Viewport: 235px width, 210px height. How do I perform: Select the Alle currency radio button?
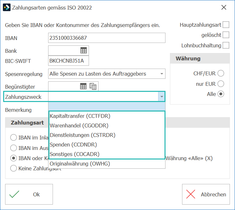(221, 94)
